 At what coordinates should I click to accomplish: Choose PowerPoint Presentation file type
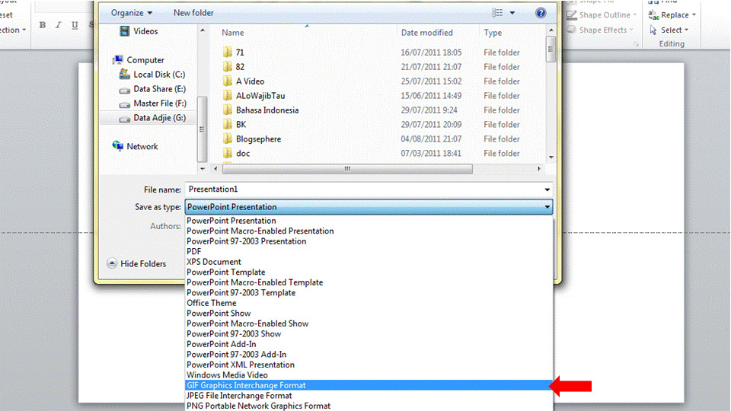point(369,221)
